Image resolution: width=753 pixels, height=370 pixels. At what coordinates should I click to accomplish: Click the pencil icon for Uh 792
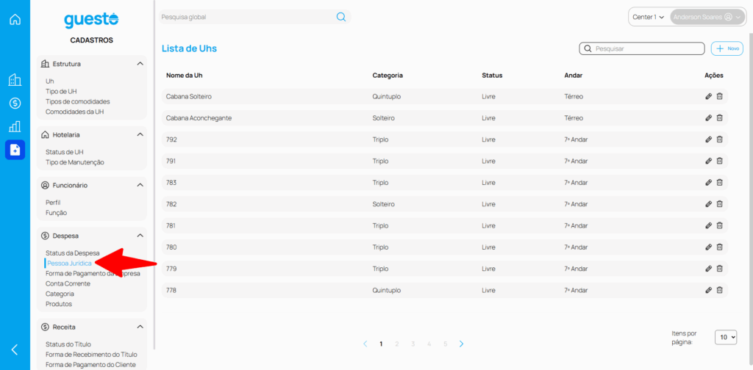pyautogui.click(x=708, y=139)
